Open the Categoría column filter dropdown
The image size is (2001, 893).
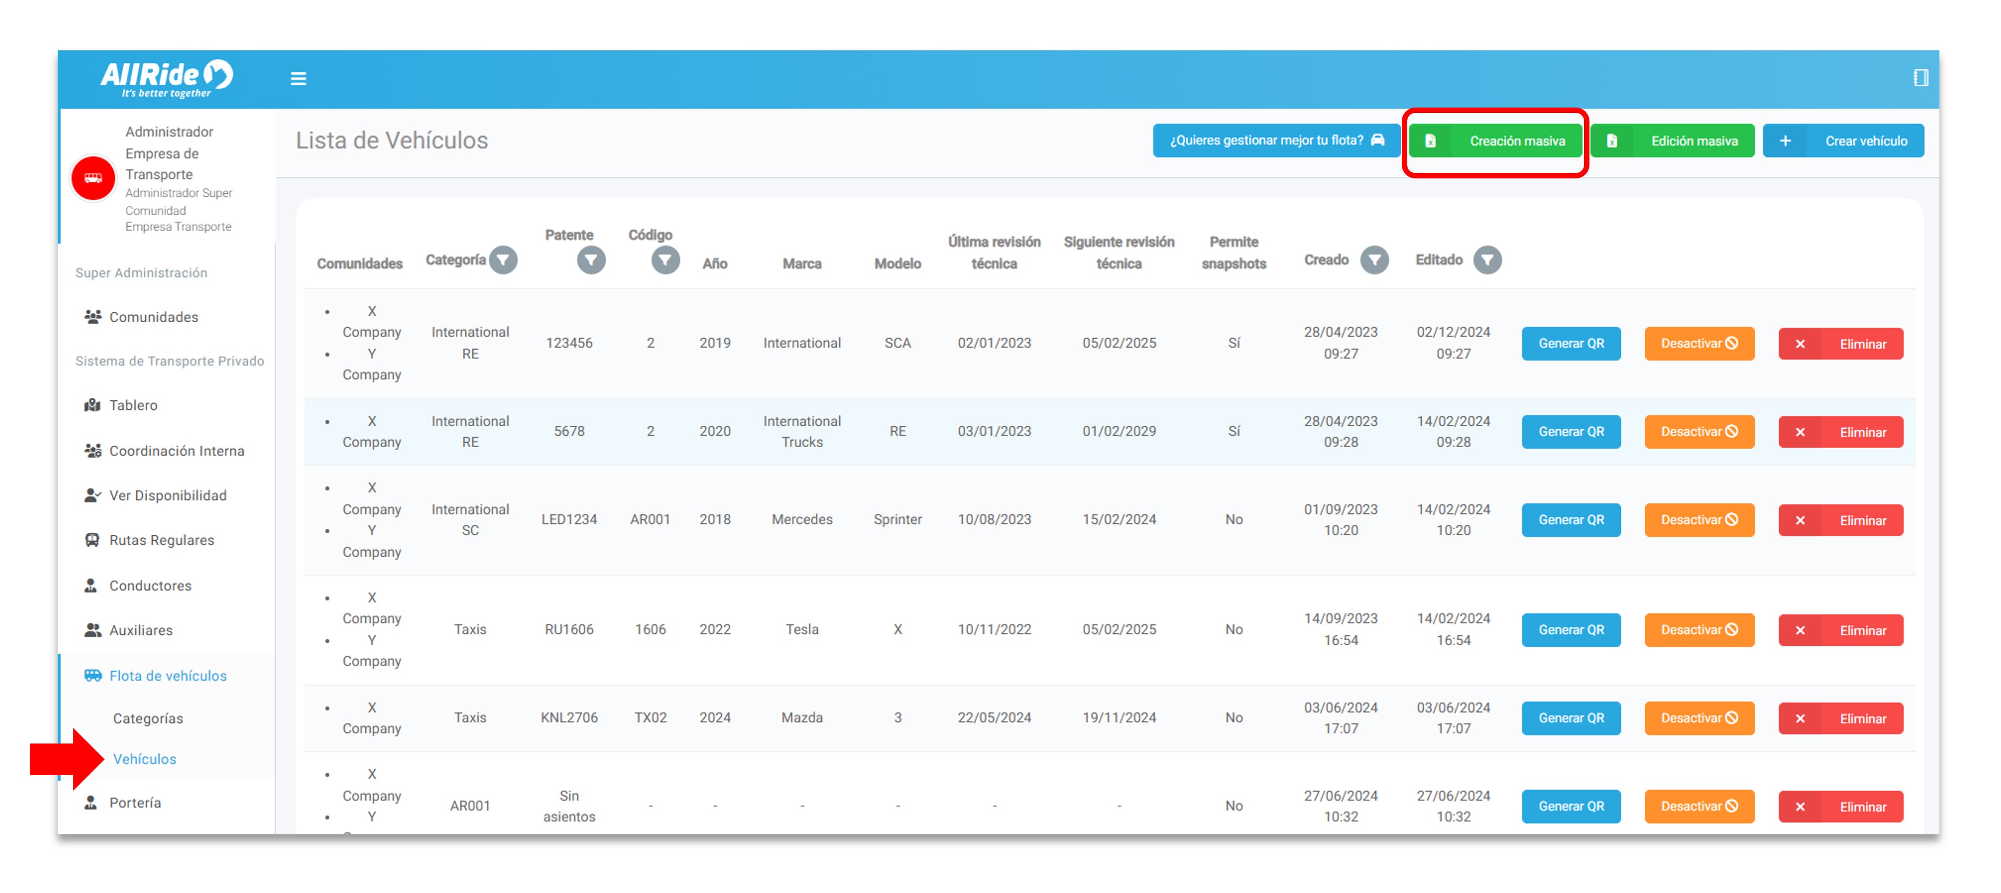pos(504,260)
